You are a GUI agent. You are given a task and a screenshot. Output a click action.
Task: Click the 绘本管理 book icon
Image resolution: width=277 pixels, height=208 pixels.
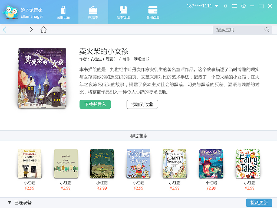pos(123,9)
